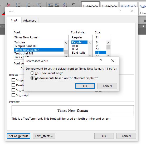
Task: Click the Decrease Indent icon
Action: 51,5
